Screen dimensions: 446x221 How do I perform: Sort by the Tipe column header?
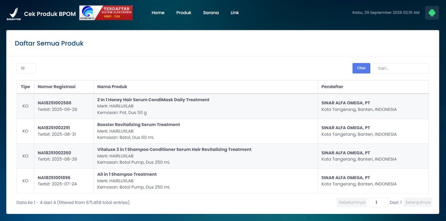pyautogui.click(x=25, y=86)
